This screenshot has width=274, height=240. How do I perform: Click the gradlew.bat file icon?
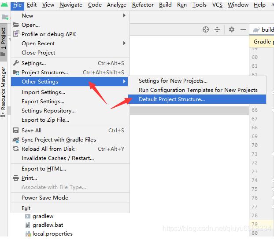coord(28,225)
